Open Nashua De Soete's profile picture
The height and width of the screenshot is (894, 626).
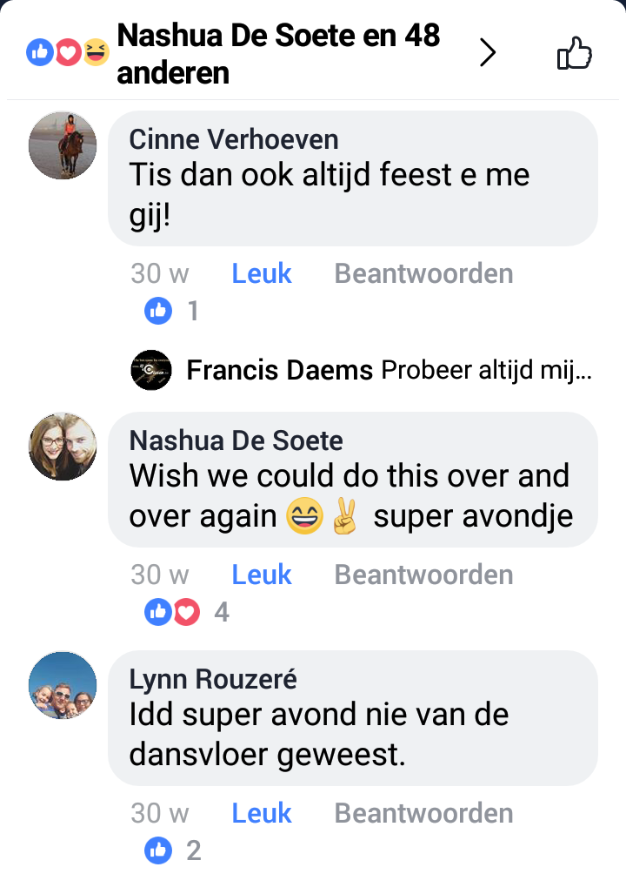(x=63, y=447)
